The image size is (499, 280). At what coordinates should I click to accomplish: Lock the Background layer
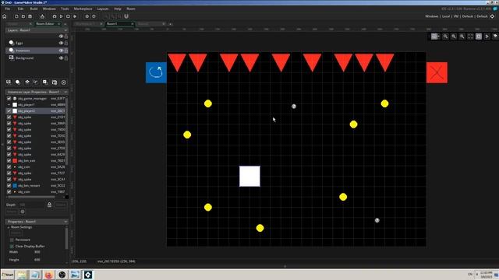[66, 58]
